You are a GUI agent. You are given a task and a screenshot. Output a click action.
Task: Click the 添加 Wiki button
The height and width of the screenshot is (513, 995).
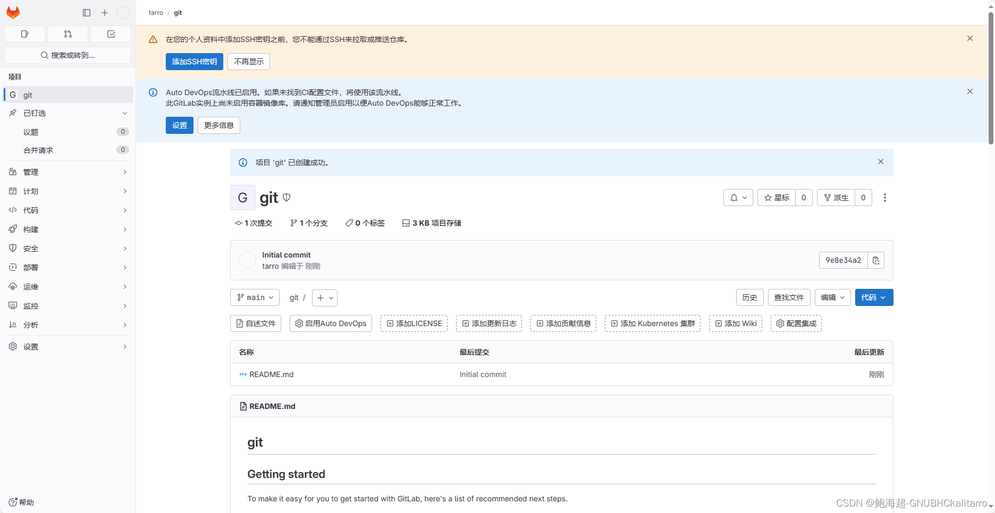point(736,323)
